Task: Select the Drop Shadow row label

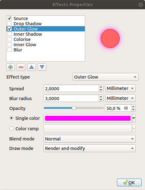Action: [x=27, y=24]
